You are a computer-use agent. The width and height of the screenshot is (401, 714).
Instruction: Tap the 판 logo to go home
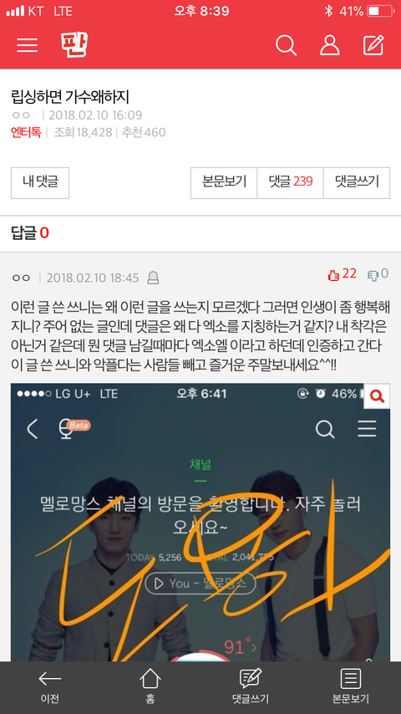(x=74, y=44)
